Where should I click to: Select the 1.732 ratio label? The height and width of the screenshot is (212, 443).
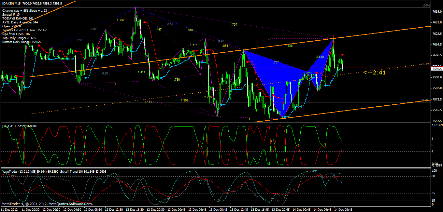121,20
